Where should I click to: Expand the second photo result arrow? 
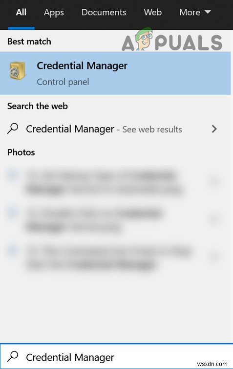point(214,219)
